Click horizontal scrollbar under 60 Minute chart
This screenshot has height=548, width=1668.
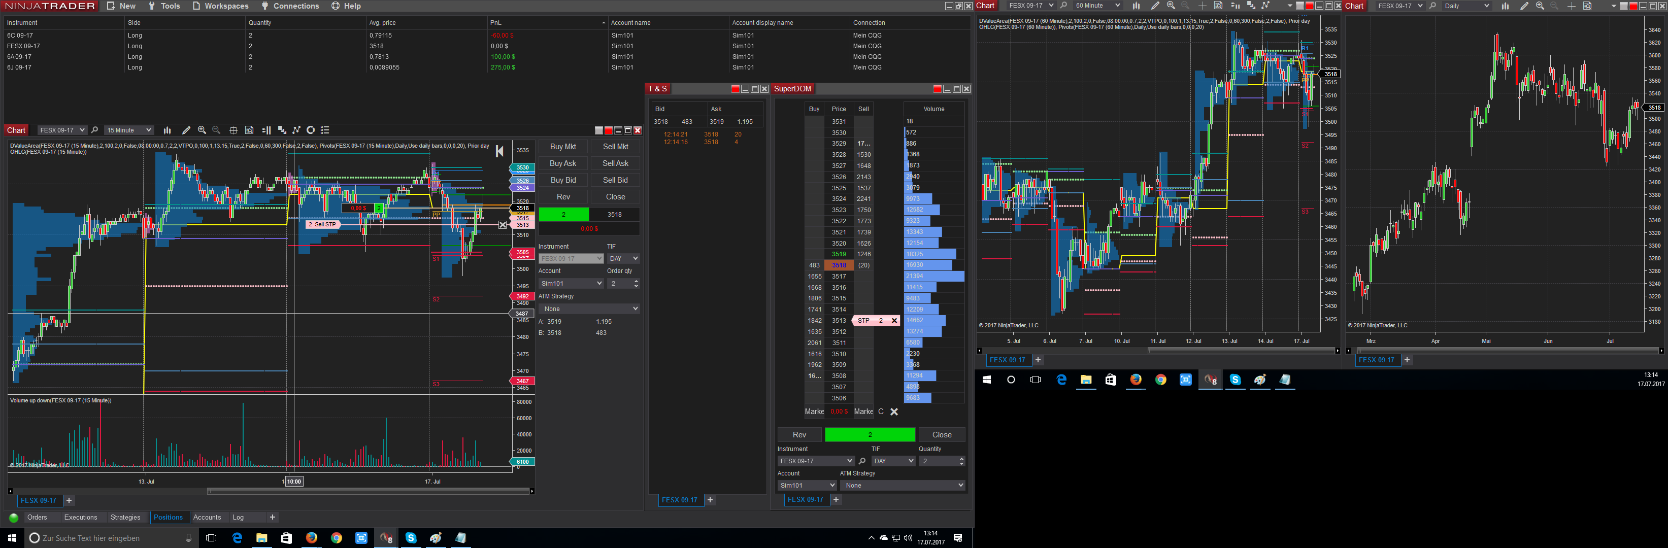coord(1241,351)
